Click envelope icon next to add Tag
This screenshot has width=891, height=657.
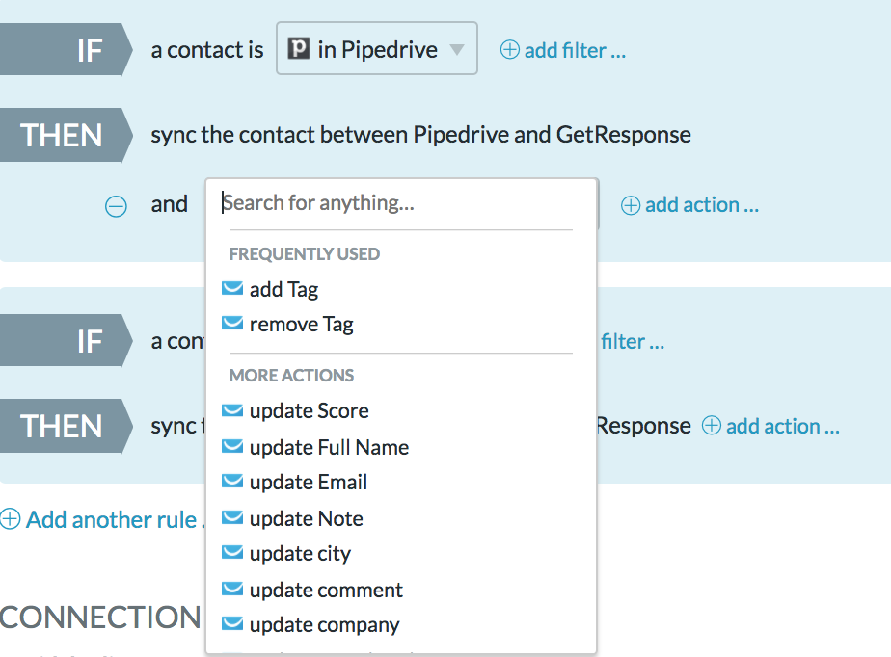[x=231, y=288]
